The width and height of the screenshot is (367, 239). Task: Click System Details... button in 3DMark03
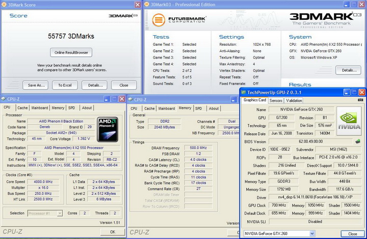click(x=348, y=70)
